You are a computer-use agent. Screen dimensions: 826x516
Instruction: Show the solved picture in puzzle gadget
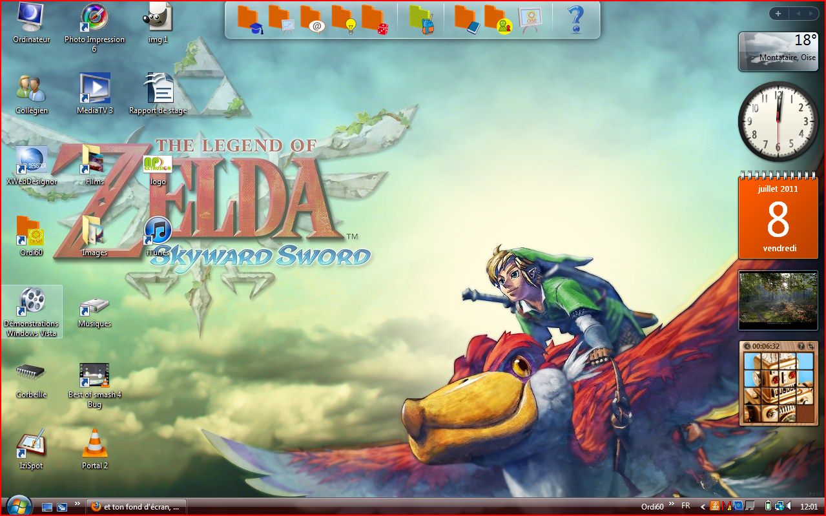(x=800, y=346)
